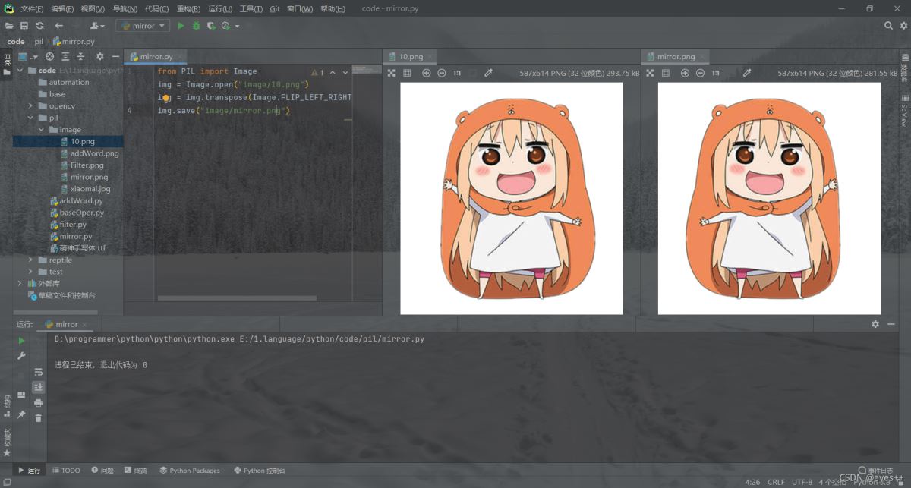Screen dimensions: 911x488
Task: Select the color picker in mirror.png viewer
Action: [x=747, y=73]
